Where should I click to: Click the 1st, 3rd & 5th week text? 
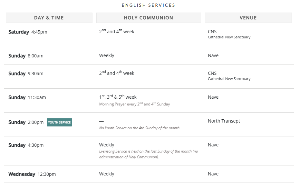point(118,97)
